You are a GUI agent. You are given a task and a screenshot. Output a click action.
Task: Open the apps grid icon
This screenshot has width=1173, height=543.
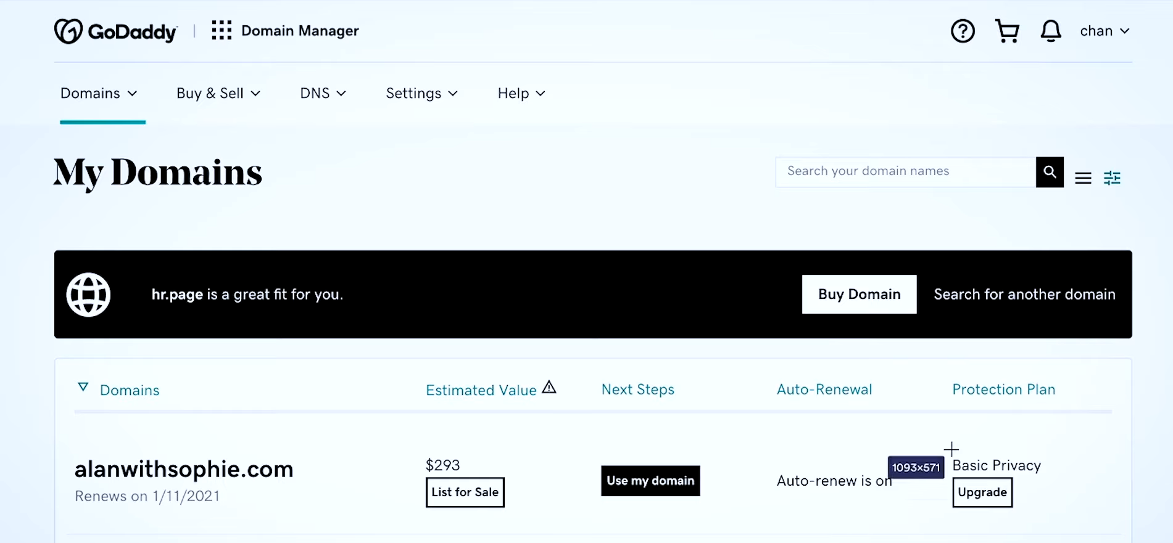coord(222,30)
